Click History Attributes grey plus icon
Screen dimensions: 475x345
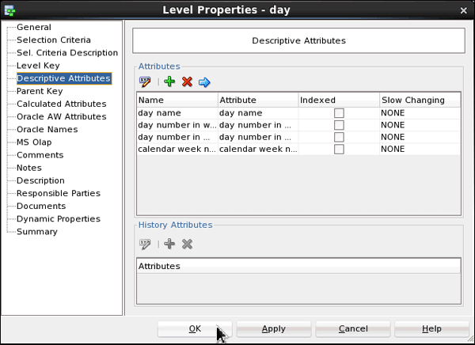coord(169,244)
